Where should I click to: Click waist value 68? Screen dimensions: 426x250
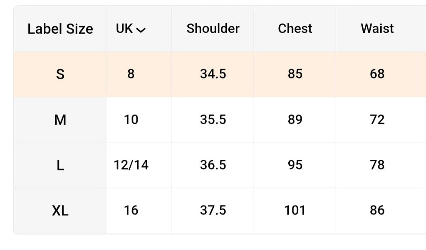(x=377, y=74)
